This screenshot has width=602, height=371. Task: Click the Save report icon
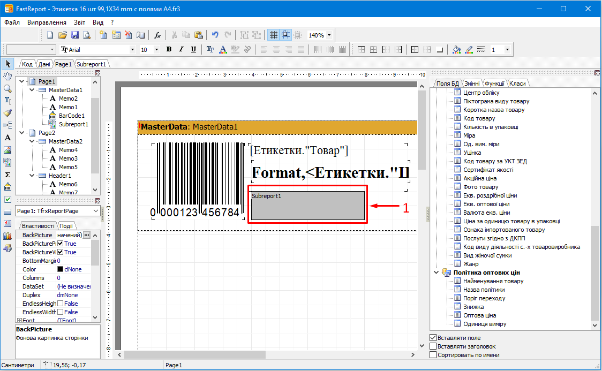pyautogui.click(x=75, y=35)
